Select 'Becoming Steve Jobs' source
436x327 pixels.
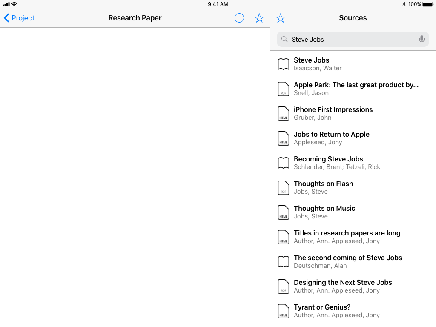328,159
